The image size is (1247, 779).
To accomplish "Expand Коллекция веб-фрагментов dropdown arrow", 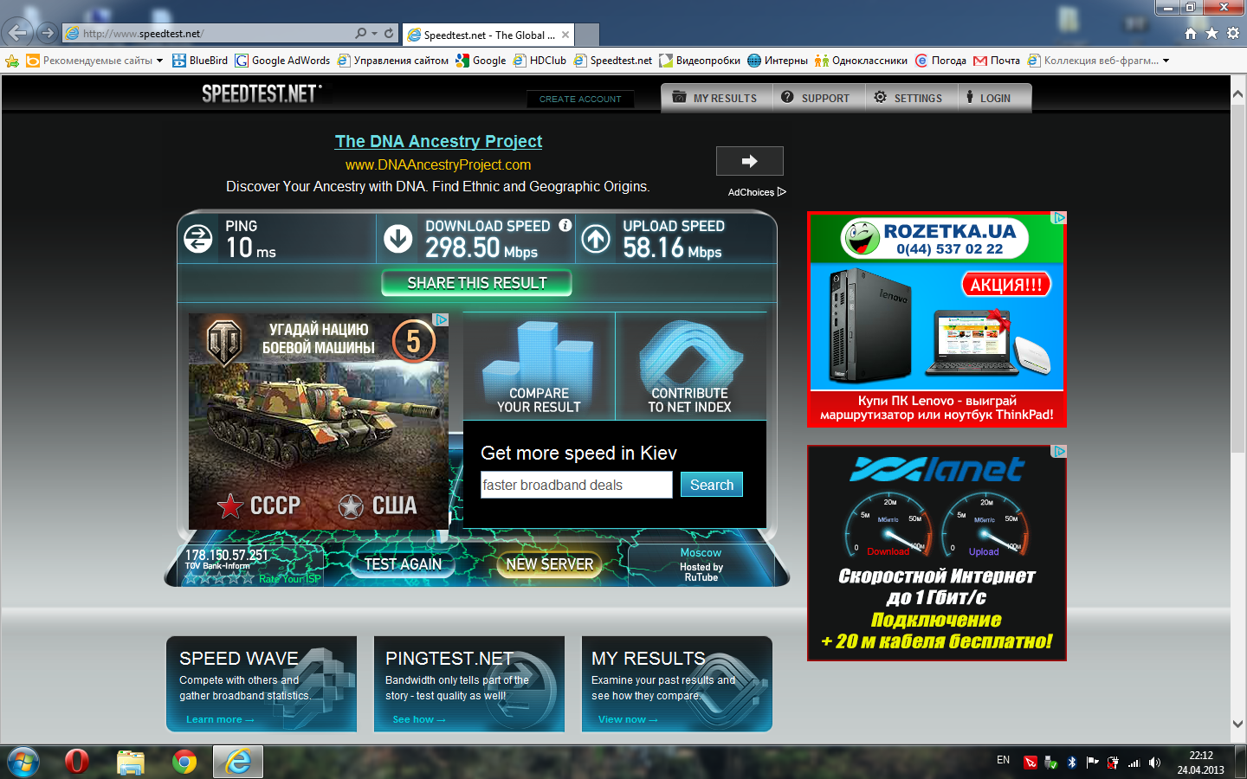I will point(1166,61).
